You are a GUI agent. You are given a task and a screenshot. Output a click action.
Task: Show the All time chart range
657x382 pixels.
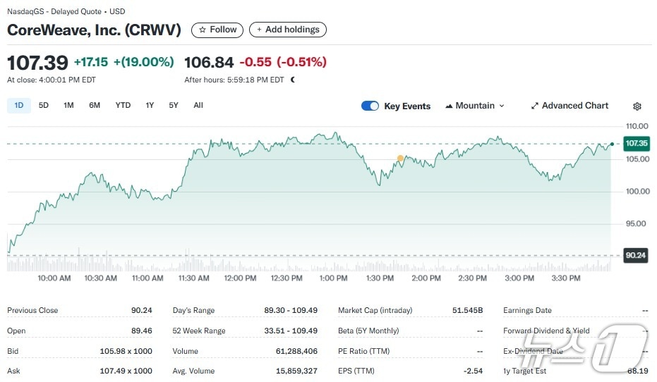pos(198,105)
